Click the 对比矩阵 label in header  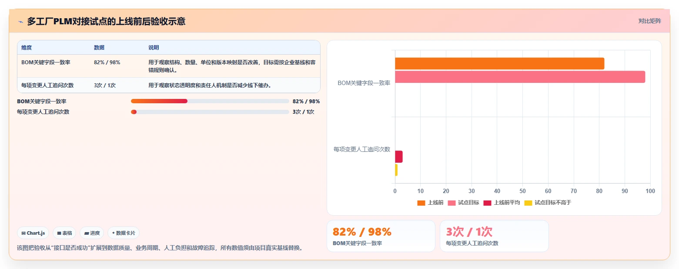coord(649,21)
